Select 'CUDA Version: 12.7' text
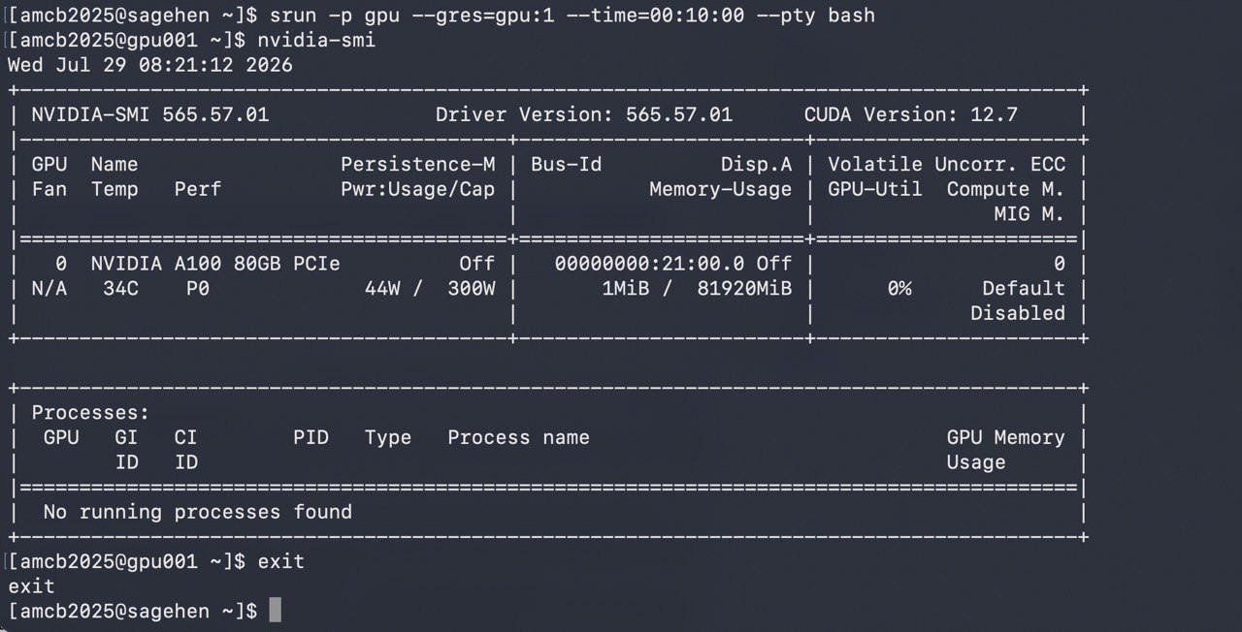1242x632 pixels. (x=911, y=115)
